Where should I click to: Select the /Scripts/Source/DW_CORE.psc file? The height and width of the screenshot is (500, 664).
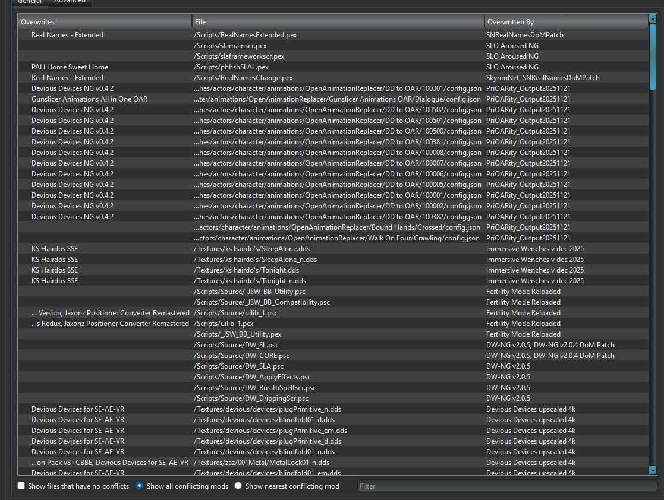[x=241, y=356]
